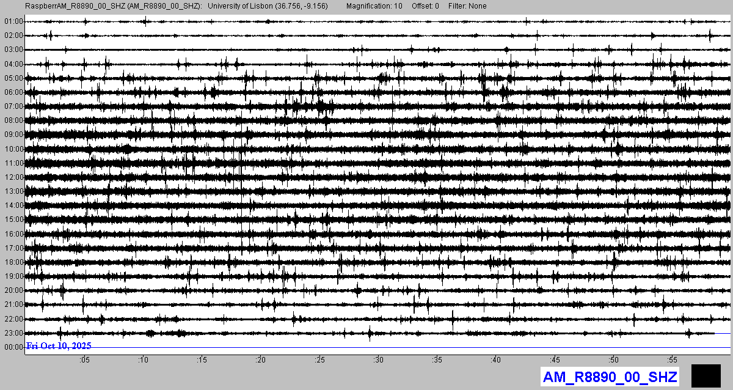The height and width of the screenshot is (390, 733).
Task: Select the 07:00 hour trace label
Action: (x=13, y=106)
